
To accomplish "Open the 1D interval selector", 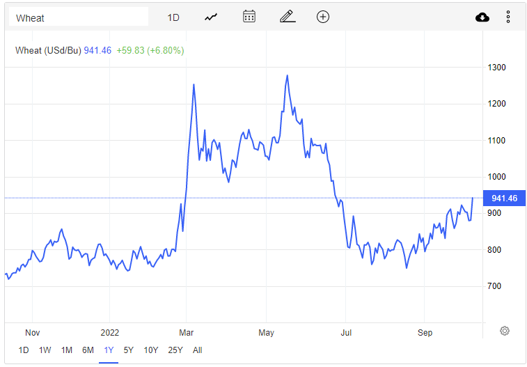I will click(x=173, y=17).
